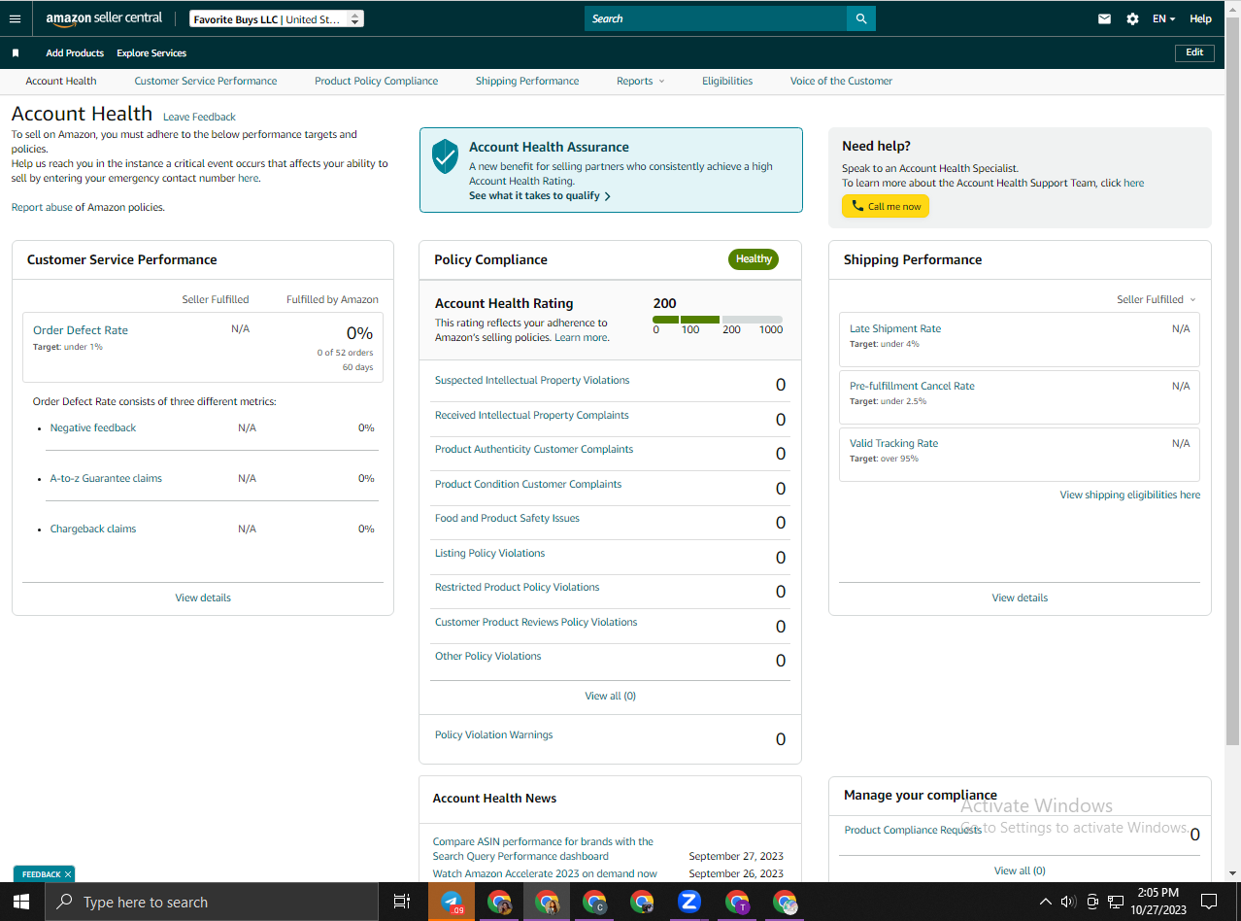Image resolution: width=1241 pixels, height=921 pixels.
Task: Click the bookmark flag icon
Action: 16,53
